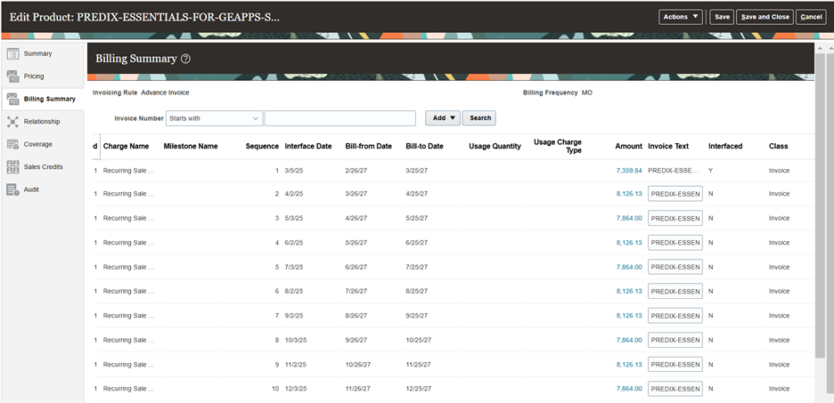The width and height of the screenshot is (834, 403).
Task: Select the Relationship tab
Action: (42, 122)
